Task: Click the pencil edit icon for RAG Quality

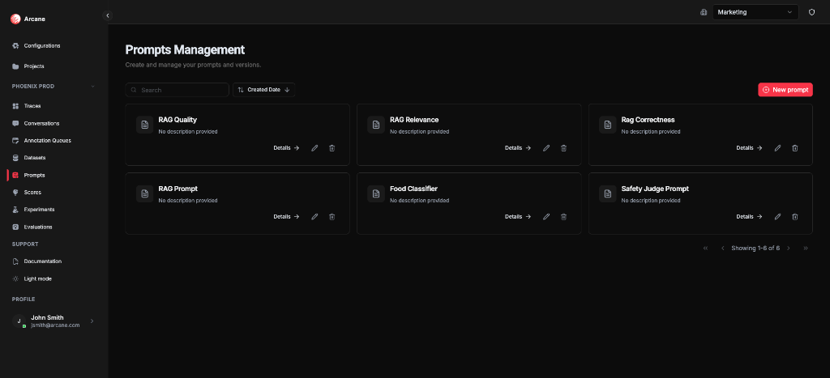Action: coord(314,148)
